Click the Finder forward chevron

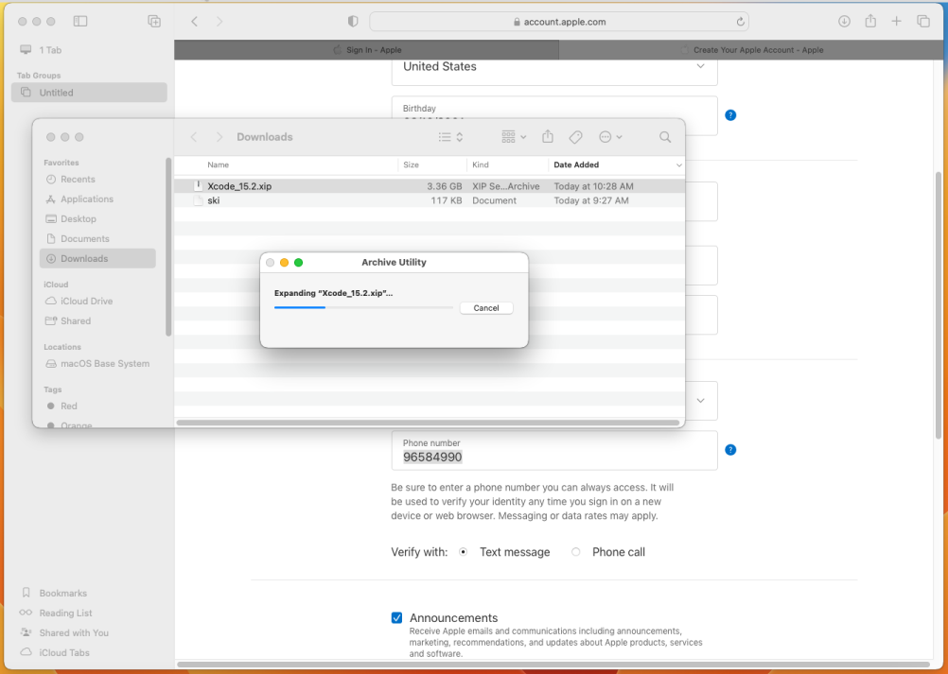click(x=219, y=137)
